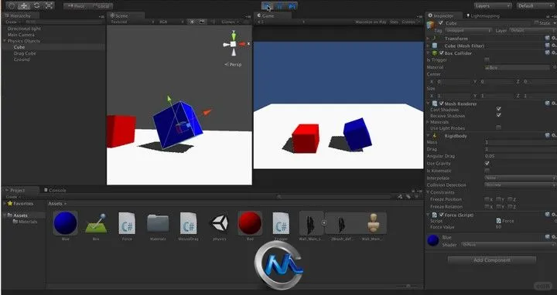Select Drag Cube in the Hierarchy
Image resolution: width=557 pixels, height=295 pixels.
coord(25,53)
